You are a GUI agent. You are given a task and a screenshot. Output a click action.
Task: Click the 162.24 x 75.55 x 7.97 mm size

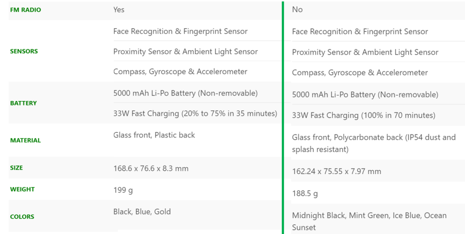point(336,171)
